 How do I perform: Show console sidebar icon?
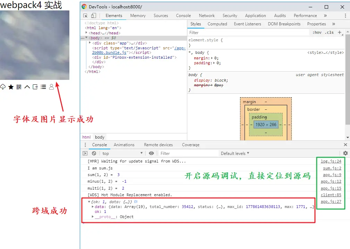click(x=85, y=153)
